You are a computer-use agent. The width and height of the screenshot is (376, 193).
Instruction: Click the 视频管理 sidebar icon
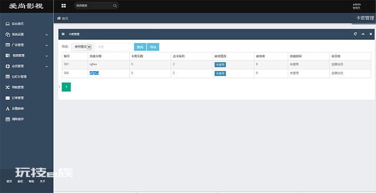click(x=8, y=55)
